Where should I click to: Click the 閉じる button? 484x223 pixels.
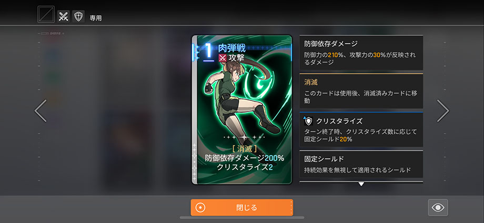(241, 207)
